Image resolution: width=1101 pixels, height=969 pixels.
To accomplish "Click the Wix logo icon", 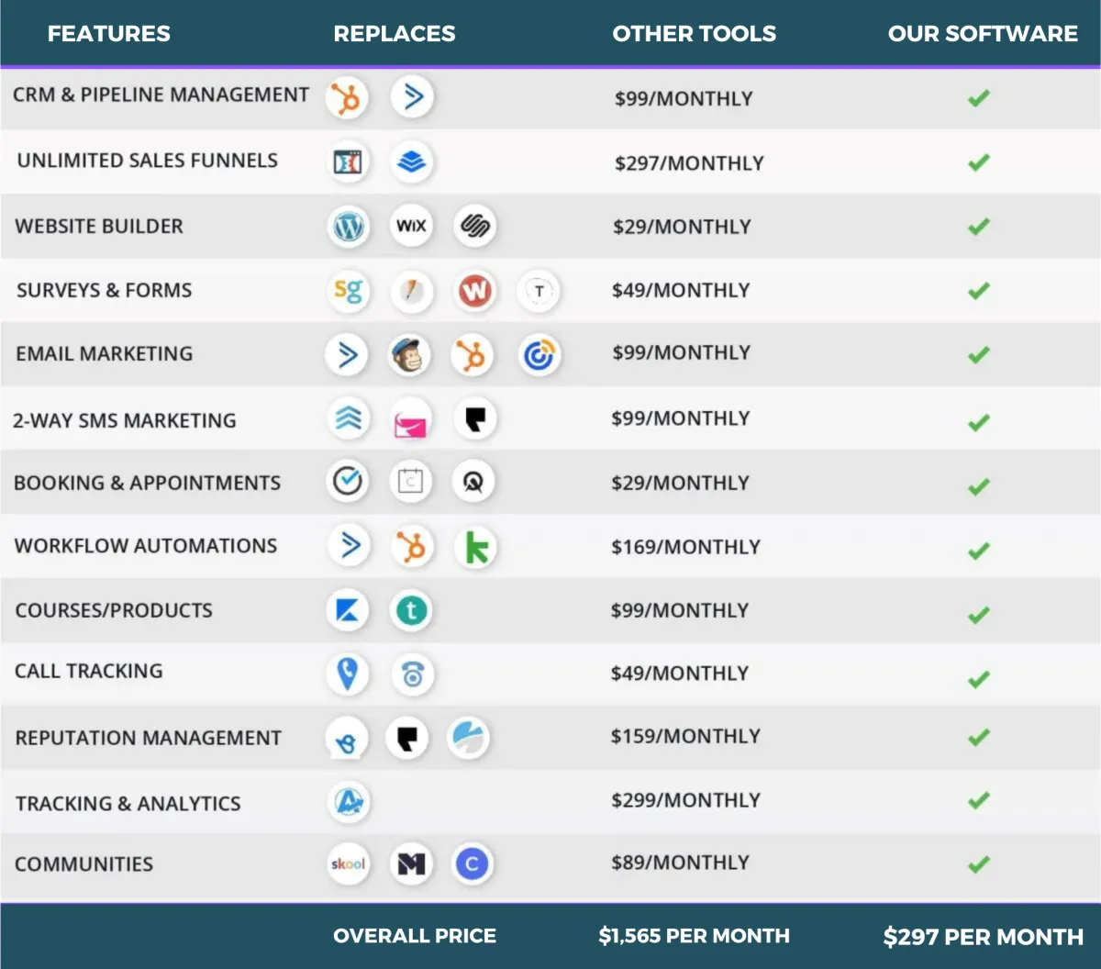I will point(411,226).
